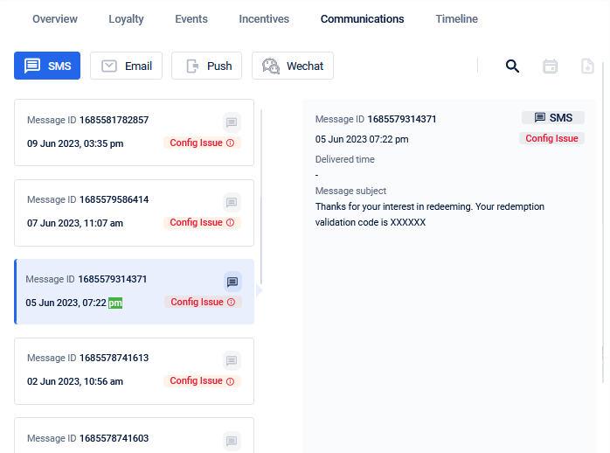610x453 pixels.
Task: Click the Delivered time label
Action: coord(344,159)
